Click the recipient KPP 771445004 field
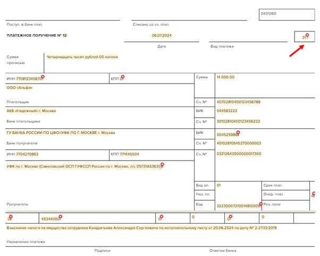 pyautogui.click(x=129, y=154)
